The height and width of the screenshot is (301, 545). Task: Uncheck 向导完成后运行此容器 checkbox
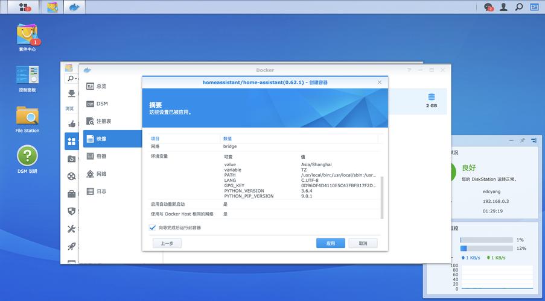tap(152, 228)
